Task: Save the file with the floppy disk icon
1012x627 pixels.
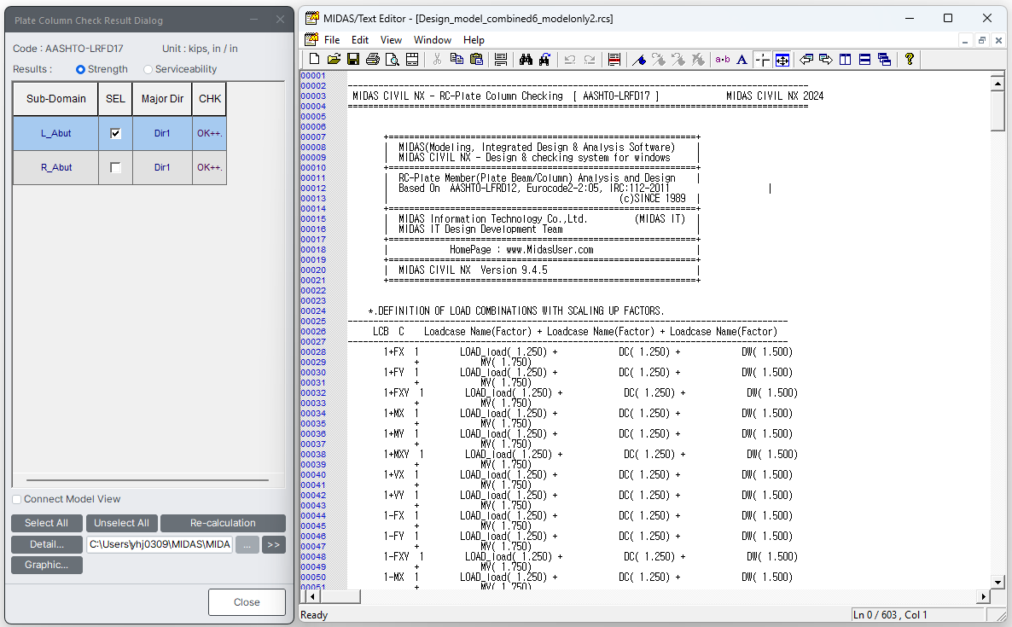Action: click(353, 60)
